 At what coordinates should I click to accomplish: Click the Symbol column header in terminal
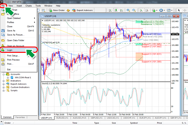(x=134, y=123)
